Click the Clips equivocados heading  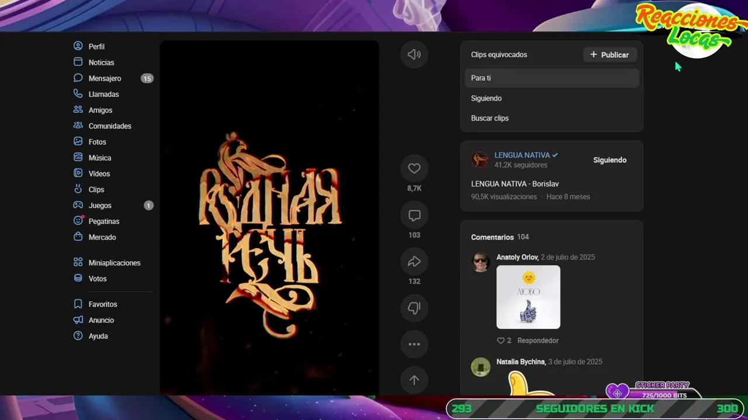(499, 55)
